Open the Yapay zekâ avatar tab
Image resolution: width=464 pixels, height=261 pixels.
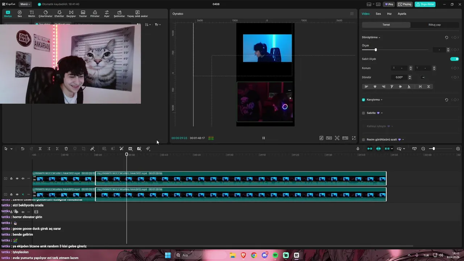tap(137, 14)
